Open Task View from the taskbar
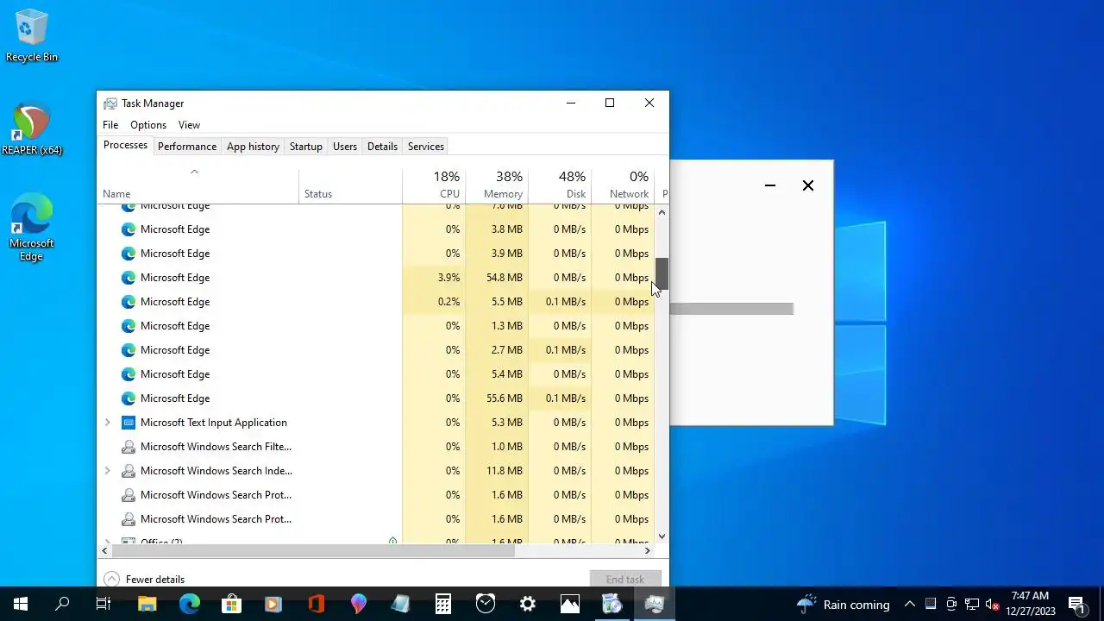This screenshot has height=621, width=1104. [103, 604]
